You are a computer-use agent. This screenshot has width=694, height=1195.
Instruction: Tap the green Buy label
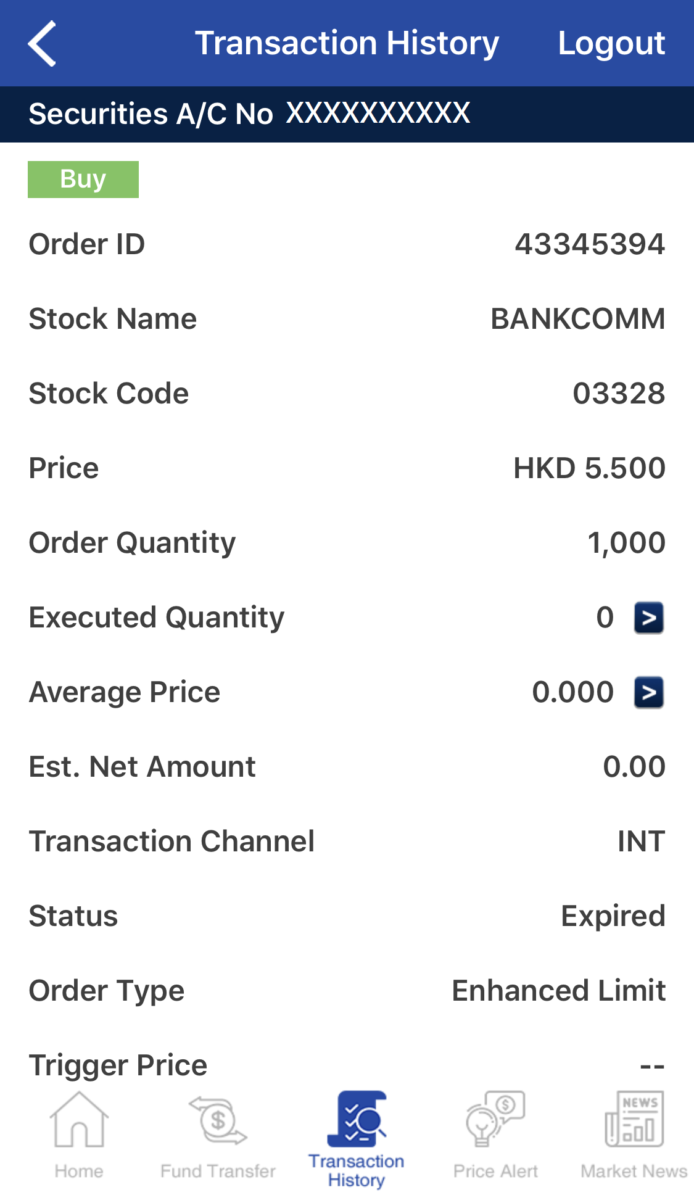83,180
